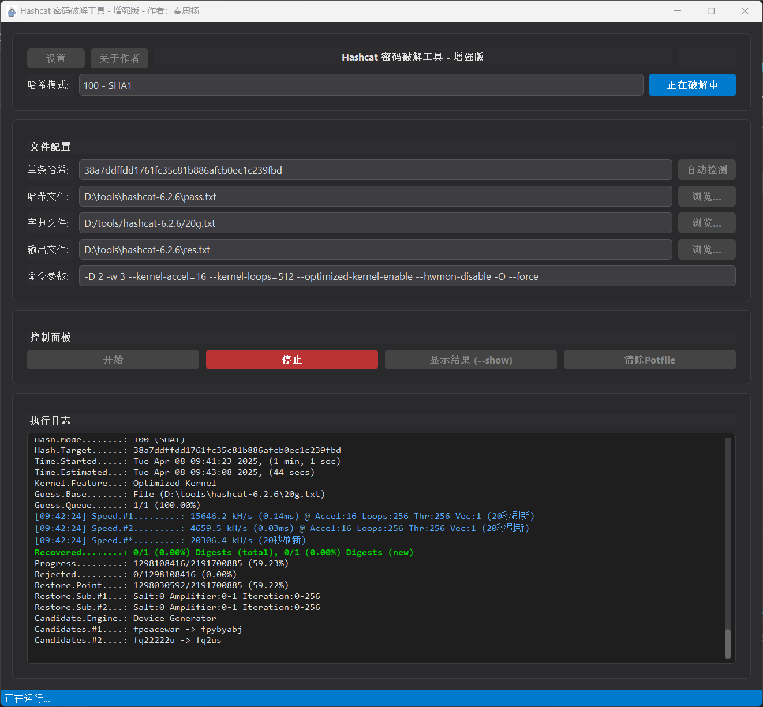Browse for the dictionary file 20g.txt

pyautogui.click(x=707, y=223)
